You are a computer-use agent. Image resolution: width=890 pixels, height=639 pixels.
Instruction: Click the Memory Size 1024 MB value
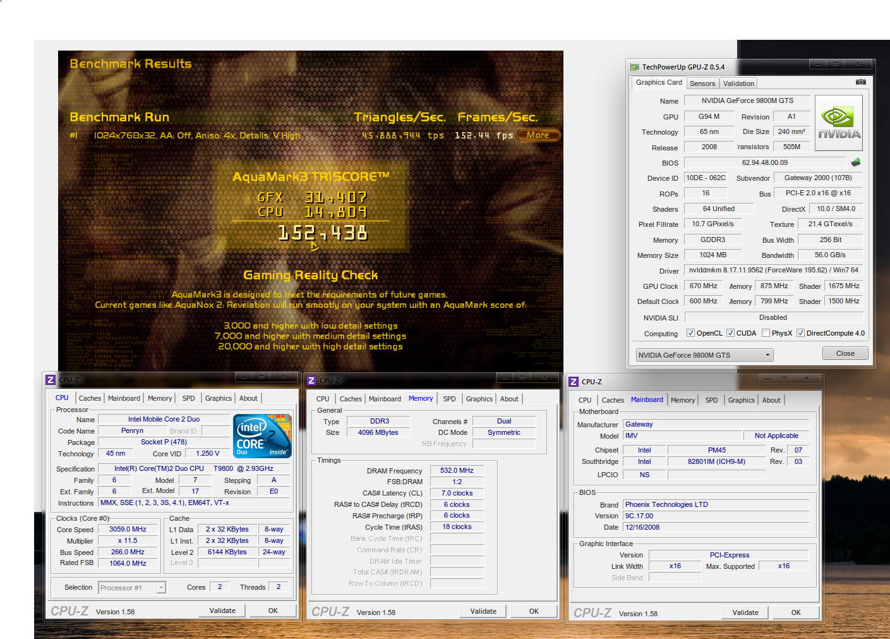[x=713, y=255]
